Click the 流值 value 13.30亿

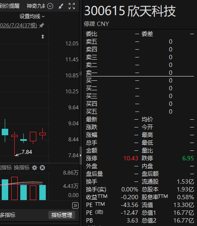click(x=184, y=205)
